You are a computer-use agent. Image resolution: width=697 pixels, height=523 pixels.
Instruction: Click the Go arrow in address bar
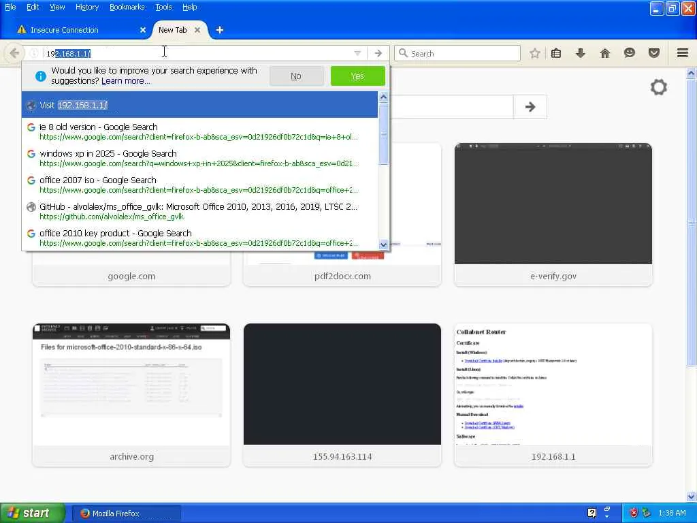378,53
